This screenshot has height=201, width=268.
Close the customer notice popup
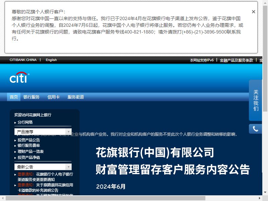[x=254, y=12]
